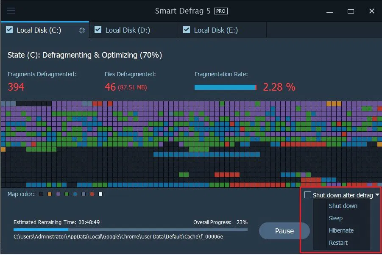
Task: Enable the Shut down after defrag checkbox
Action: [x=308, y=195]
